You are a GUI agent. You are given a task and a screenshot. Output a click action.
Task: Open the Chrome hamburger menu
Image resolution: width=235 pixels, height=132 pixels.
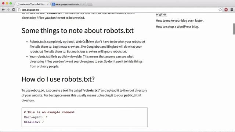pos(232,10)
